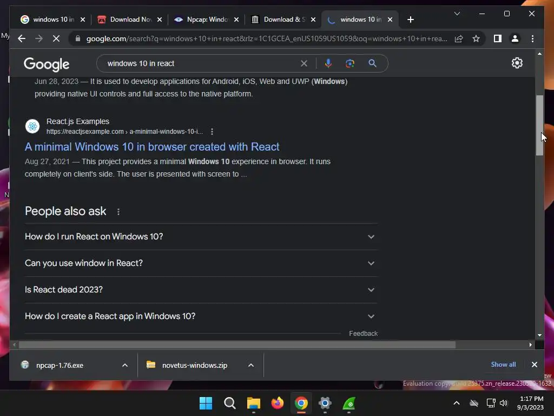Start voice search with the microphone icon
The image size is (554, 416).
[x=328, y=63]
